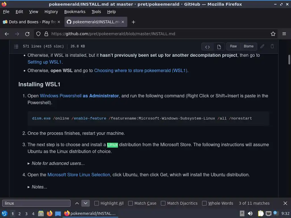The image size is (291, 218).
Task: Click the disabled forward arrow in the toolbar
Action: tap(17, 34)
